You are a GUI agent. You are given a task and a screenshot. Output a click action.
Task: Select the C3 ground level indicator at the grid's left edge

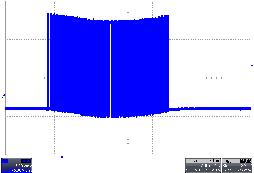3,96
